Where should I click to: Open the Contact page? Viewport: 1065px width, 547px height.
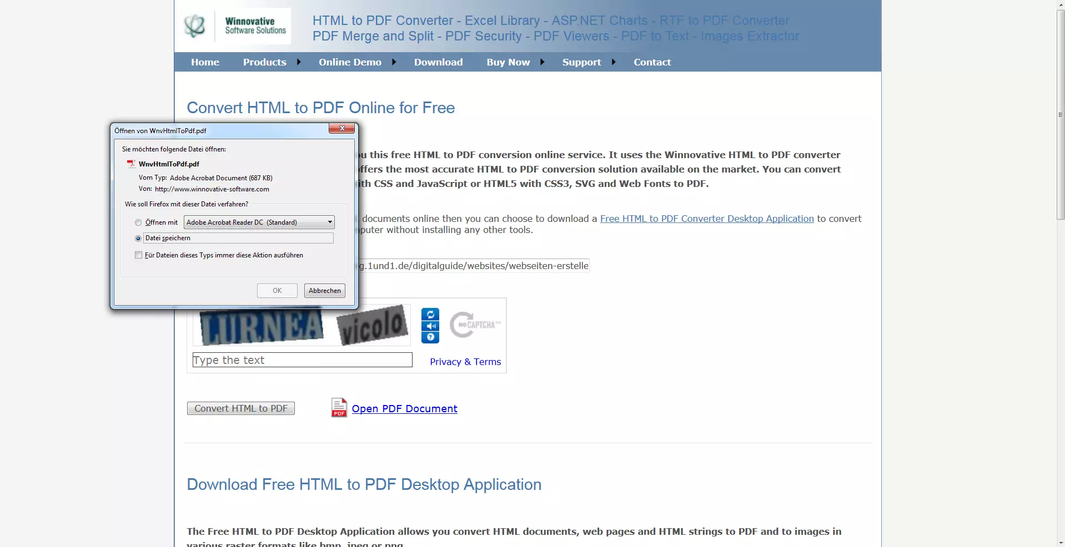pos(652,62)
